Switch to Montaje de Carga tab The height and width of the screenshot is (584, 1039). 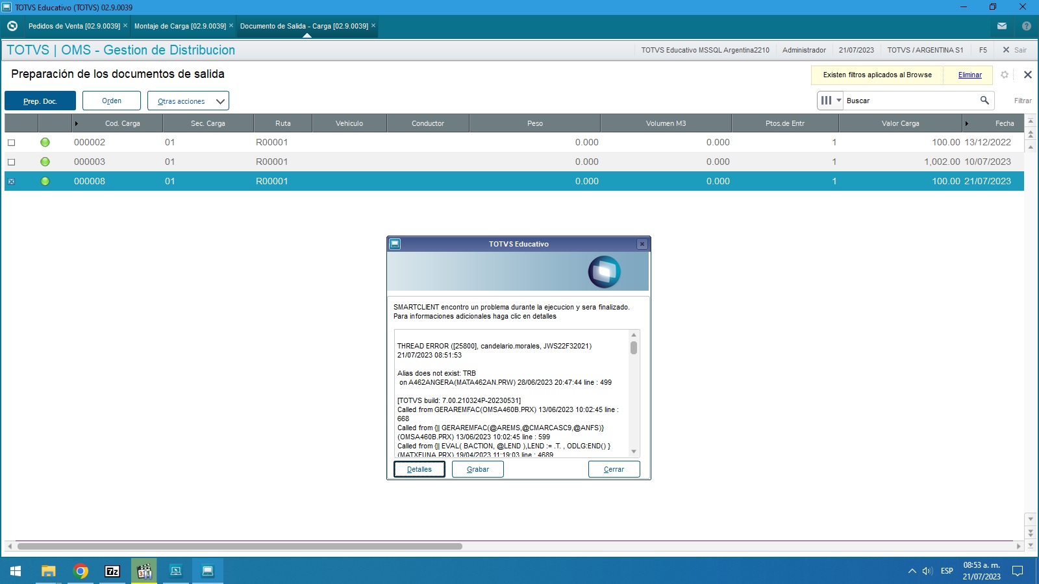coord(180,26)
